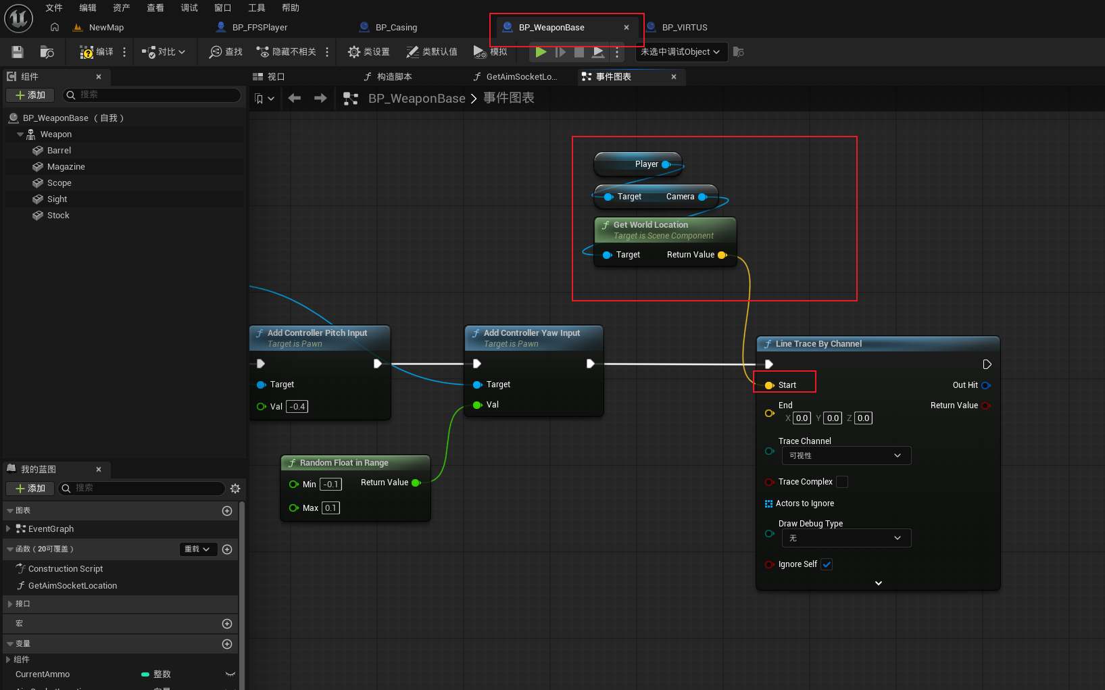Click 添加 (Add) button in Components panel
1105x690 pixels.
click(x=30, y=95)
